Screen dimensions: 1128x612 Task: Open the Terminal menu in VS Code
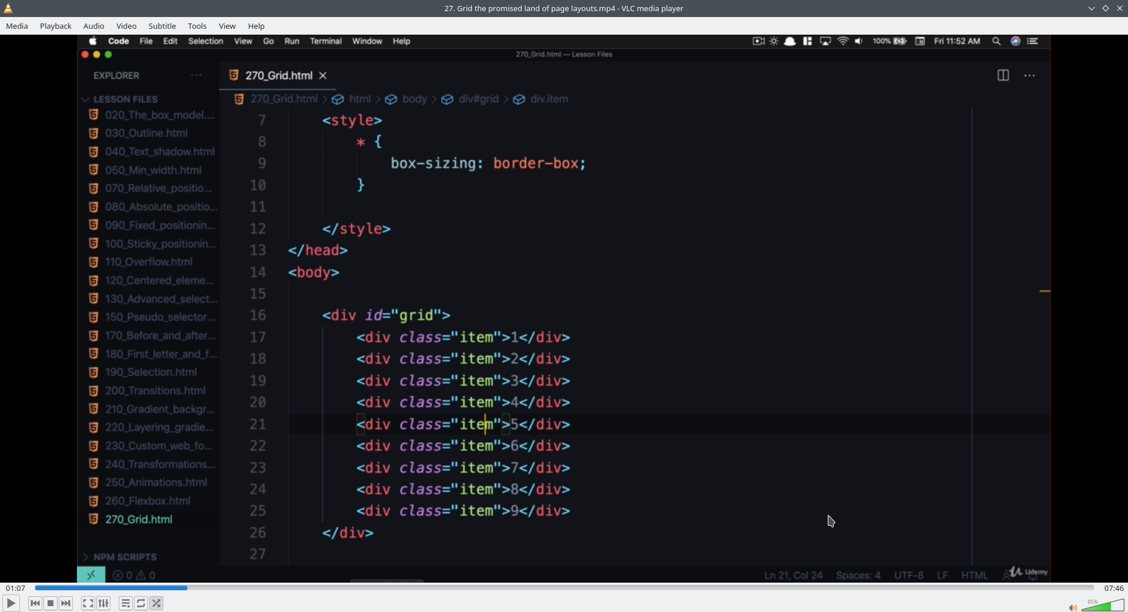pos(326,41)
